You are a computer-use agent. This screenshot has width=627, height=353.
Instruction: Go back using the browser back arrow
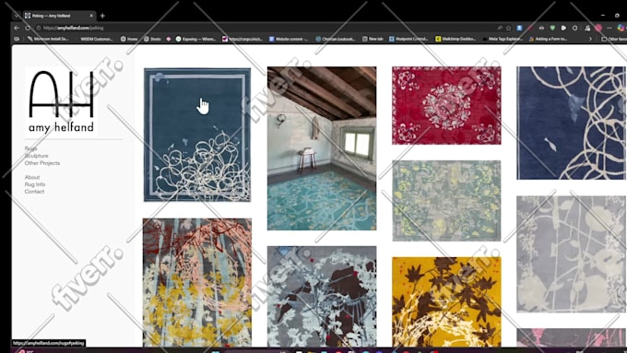(17, 28)
